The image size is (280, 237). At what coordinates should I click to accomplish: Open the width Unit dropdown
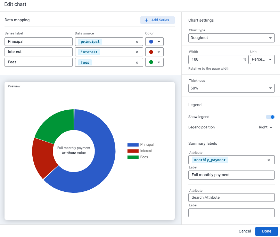[x=262, y=60]
